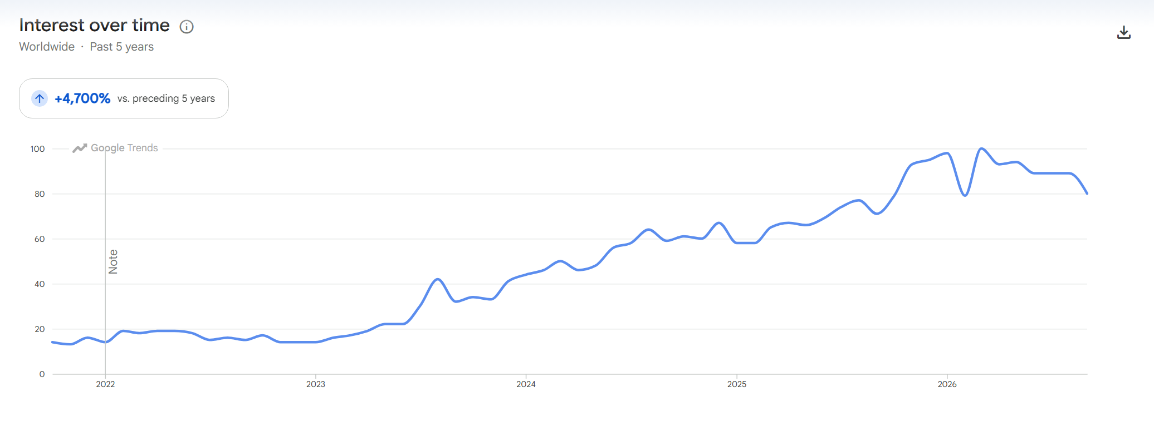Open the +4,700% vs. preceding 5 years chip
This screenshot has height=431, width=1154.
point(124,98)
